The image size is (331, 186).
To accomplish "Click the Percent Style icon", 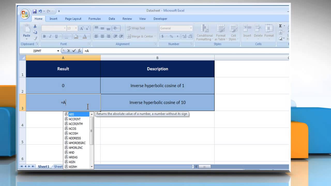I will [171, 36].
